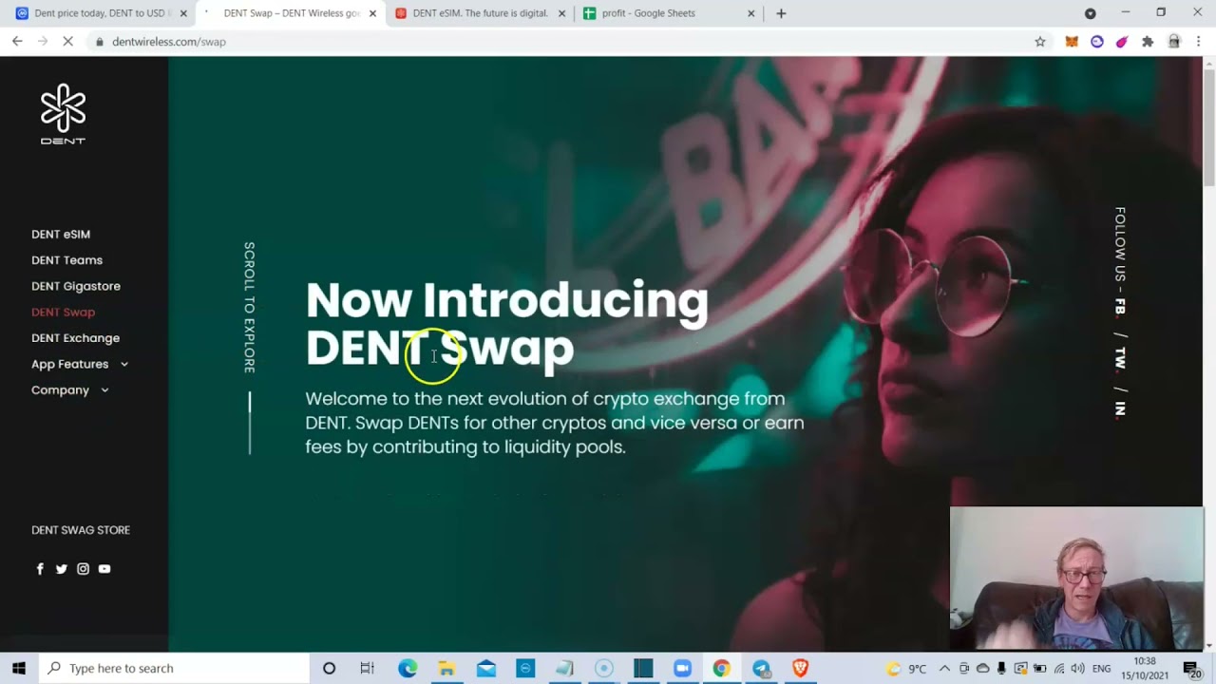Show hidden system tray icons
Viewport: 1216px width, 684px height.
pyautogui.click(x=944, y=669)
